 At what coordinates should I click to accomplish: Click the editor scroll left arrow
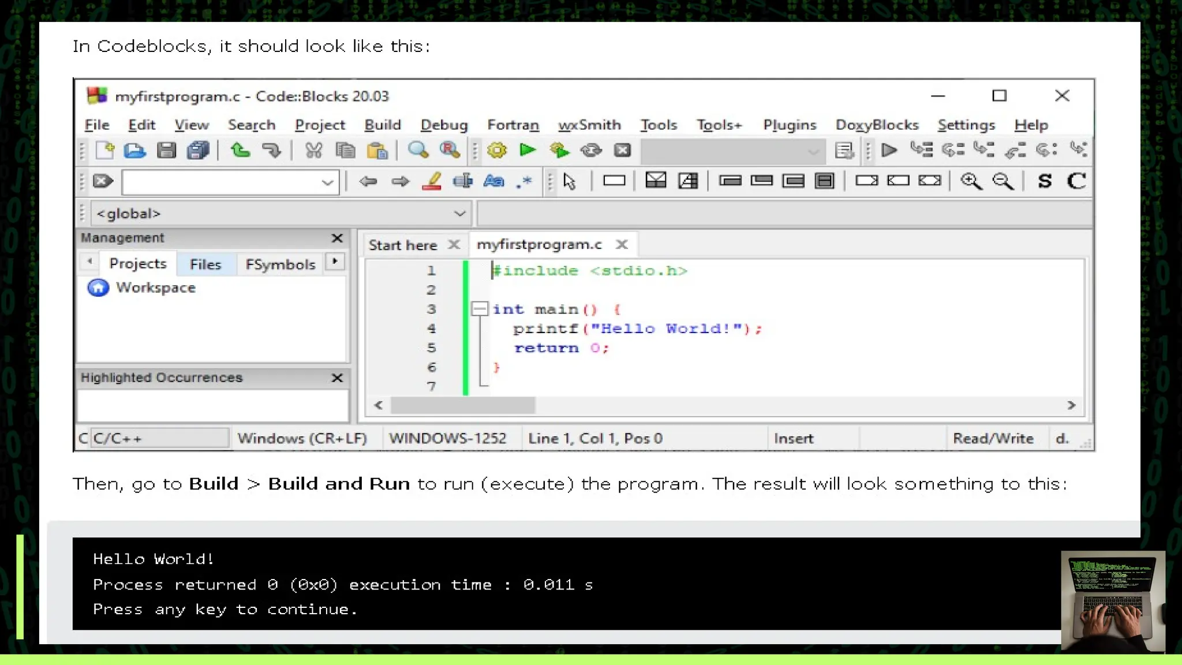click(378, 405)
